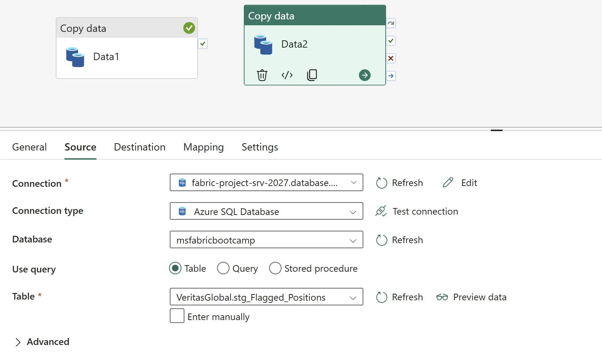This screenshot has width=602, height=353.
Task: Test connection to the database
Action: (x=417, y=211)
